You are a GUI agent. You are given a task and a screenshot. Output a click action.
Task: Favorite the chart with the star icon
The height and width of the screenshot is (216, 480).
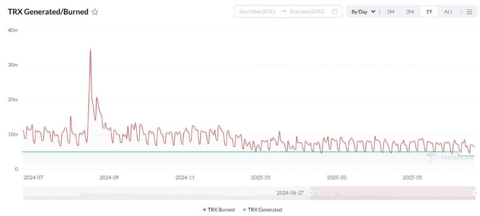pyautogui.click(x=95, y=12)
